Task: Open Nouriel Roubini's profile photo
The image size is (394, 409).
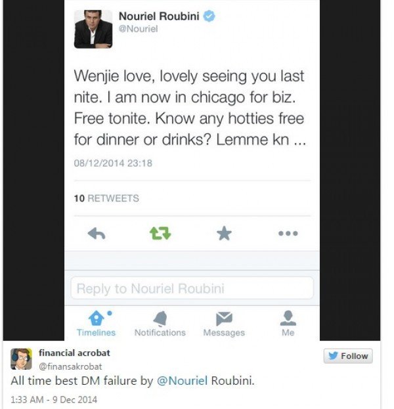Action: point(93,29)
